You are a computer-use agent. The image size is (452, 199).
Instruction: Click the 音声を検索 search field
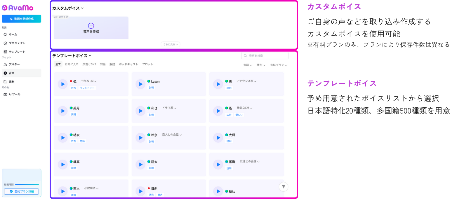click(265, 55)
